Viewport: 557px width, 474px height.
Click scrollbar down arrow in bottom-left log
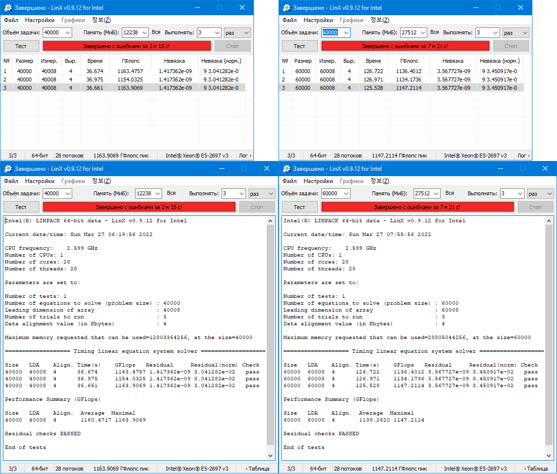pyautogui.click(x=270, y=455)
